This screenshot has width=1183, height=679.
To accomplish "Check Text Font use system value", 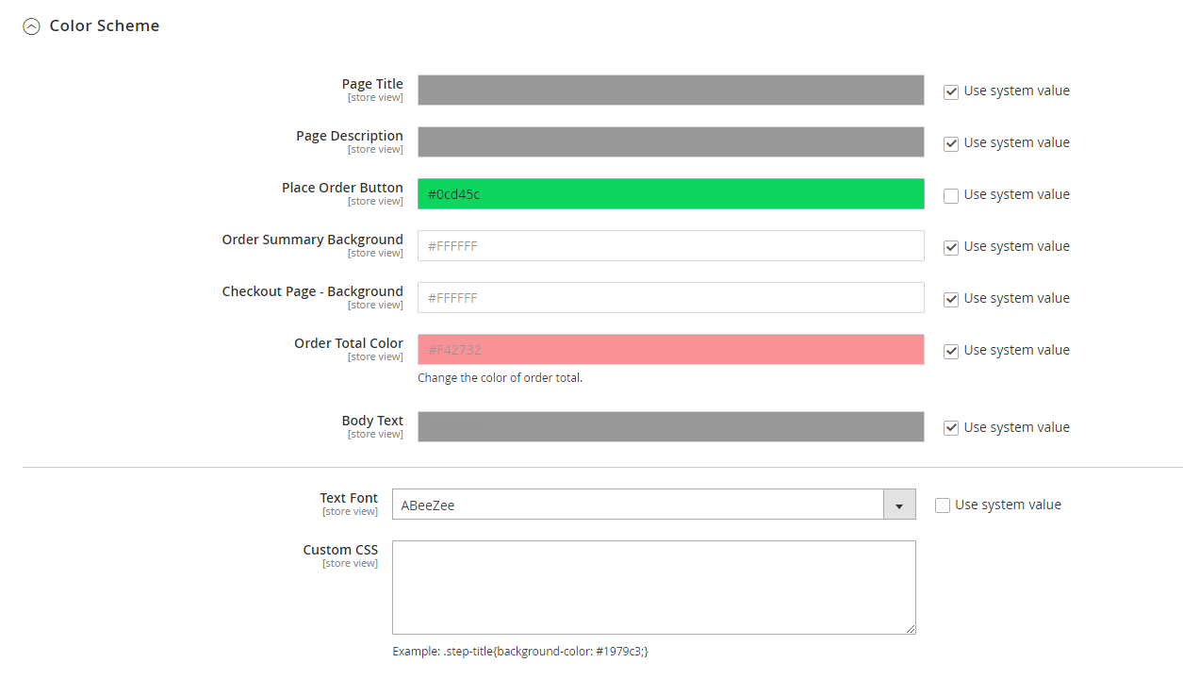I will pos(943,505).
